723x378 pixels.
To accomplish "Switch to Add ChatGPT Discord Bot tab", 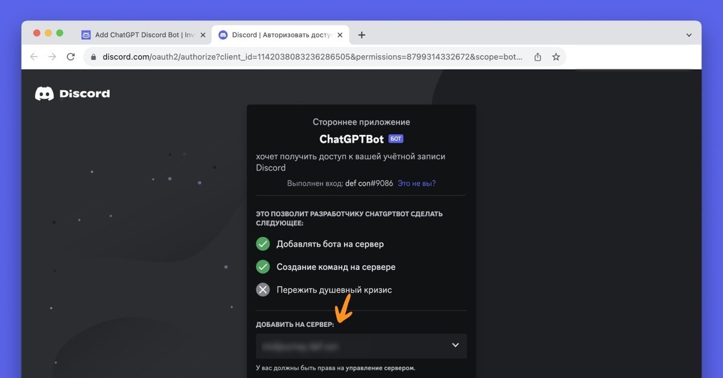I will [x=143, y=35].
